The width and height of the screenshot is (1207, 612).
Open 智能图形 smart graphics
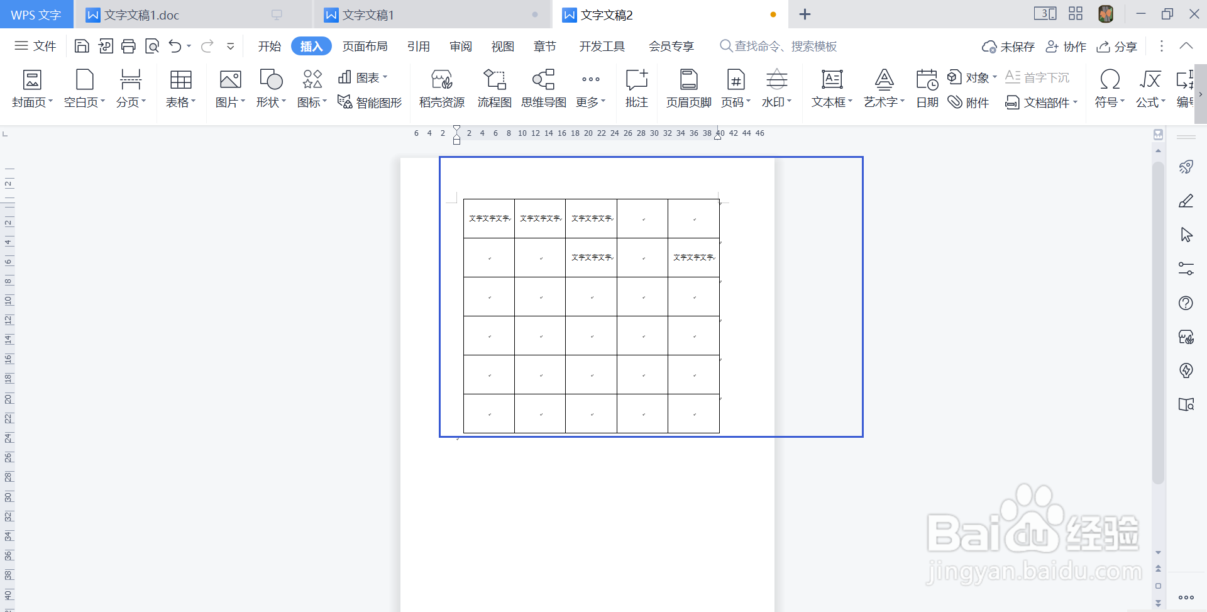pyautogui.click(x=370, y=102)
